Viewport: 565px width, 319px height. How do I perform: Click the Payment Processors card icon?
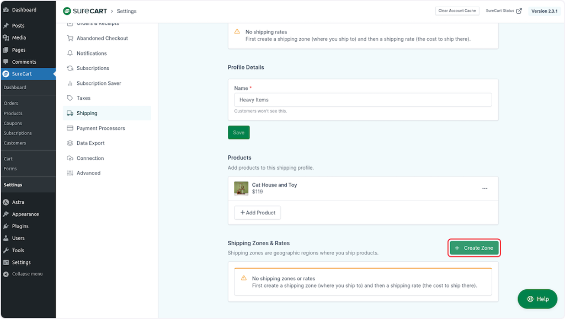tap(70, 128)
